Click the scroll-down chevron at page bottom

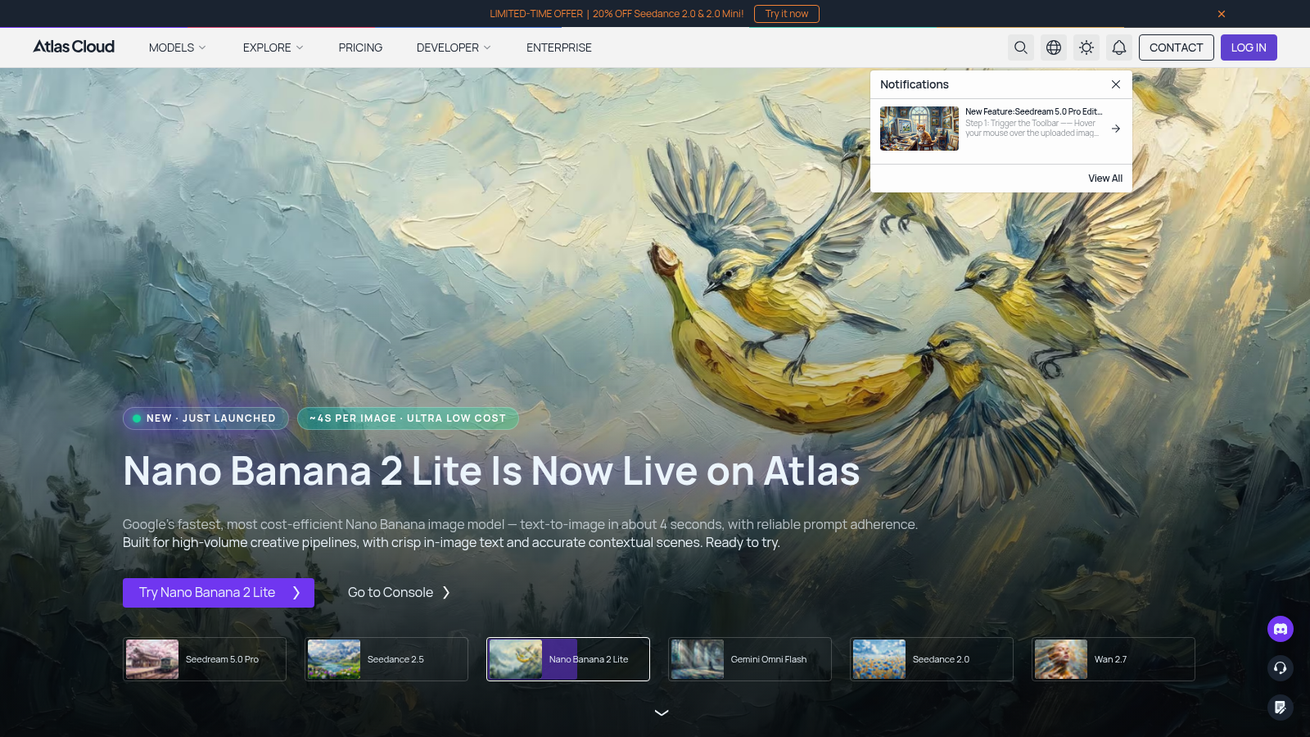662,712
